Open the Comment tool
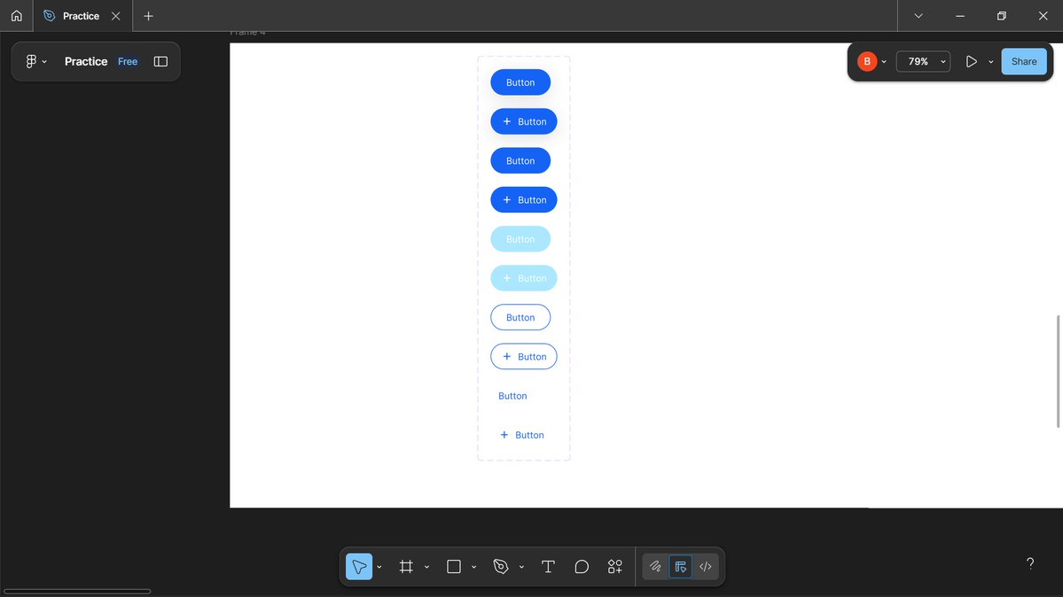Screen dimensions: 1063x597 point(582,566)
